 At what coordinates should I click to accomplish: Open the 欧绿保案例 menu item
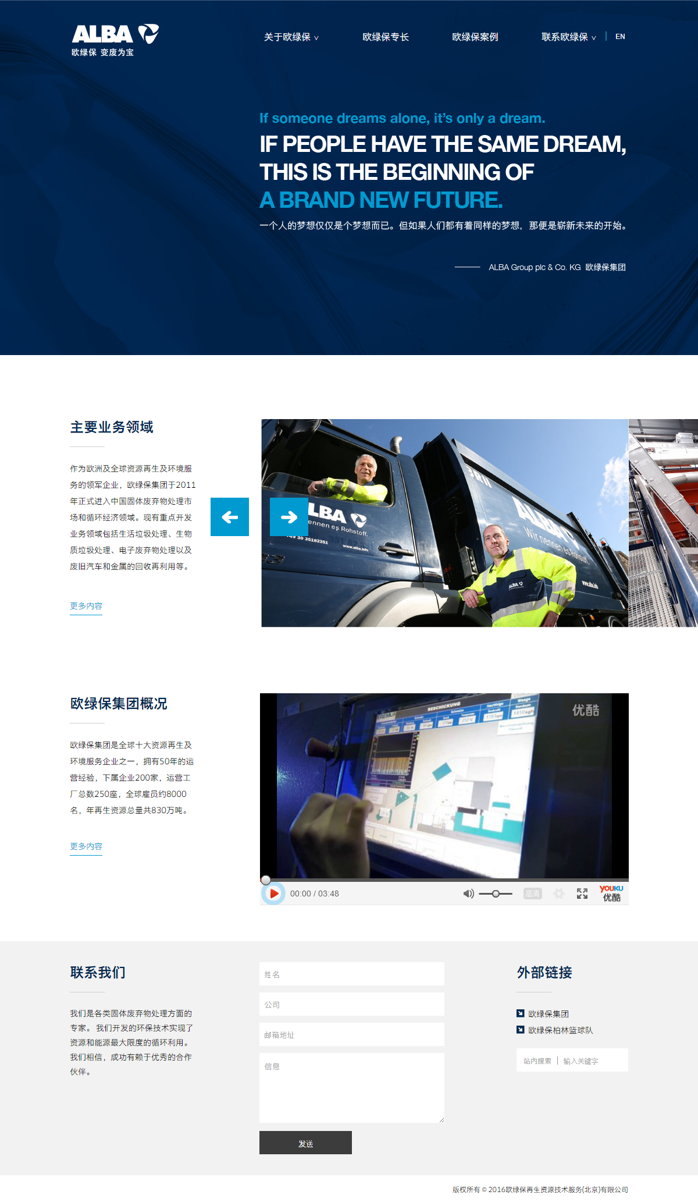tap(475, 37)
